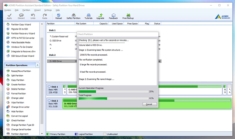The height and width of the screenshot is (139, 235).
Task: Choose Format Partition operation
Action: click(x=16, y=93)
